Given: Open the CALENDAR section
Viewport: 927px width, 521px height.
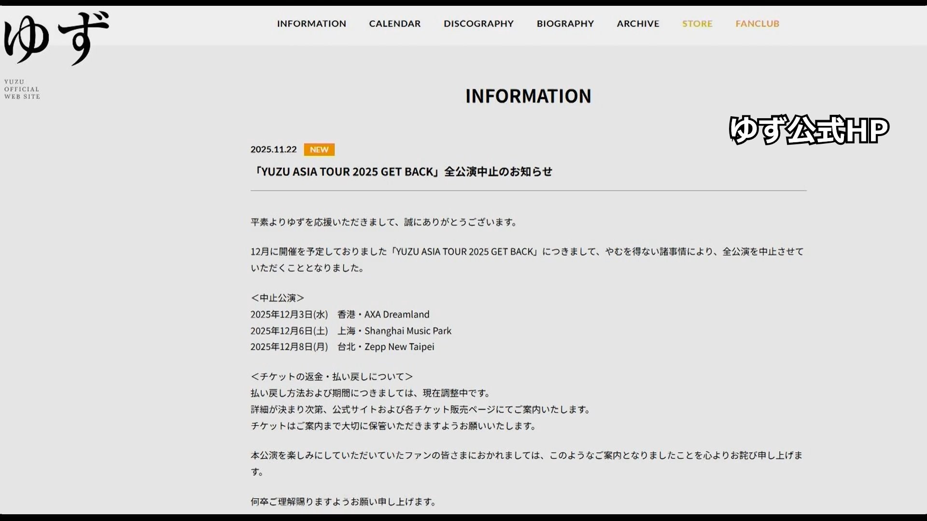Looking at the screenshot, I should [394, 24].
